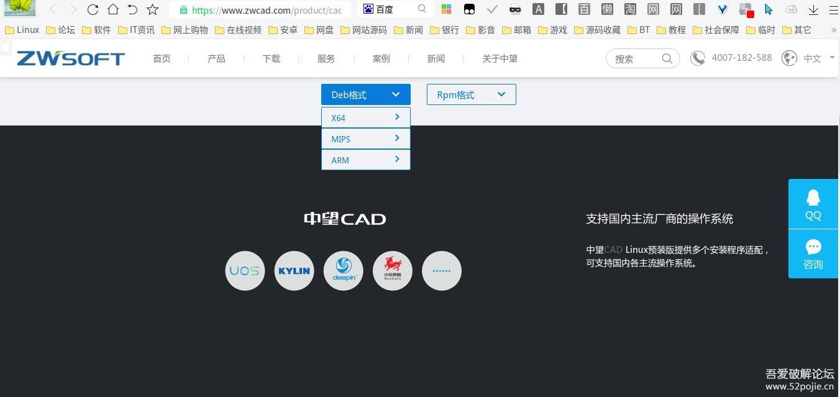
Task: Open the 教程 bookmarks folder
Action: [671, 30]
